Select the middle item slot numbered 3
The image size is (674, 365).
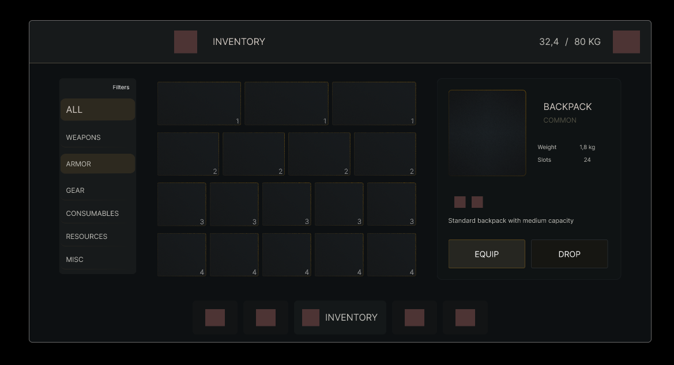[287, 204]
